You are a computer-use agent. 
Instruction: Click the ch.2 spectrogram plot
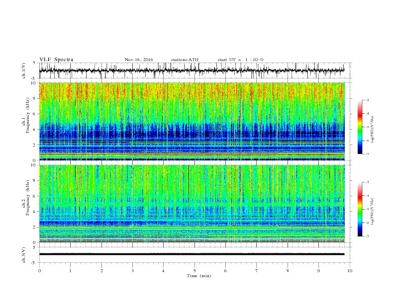(192, 204)
